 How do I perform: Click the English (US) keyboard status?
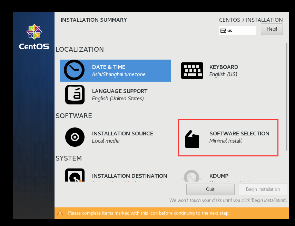pos(223,74)
